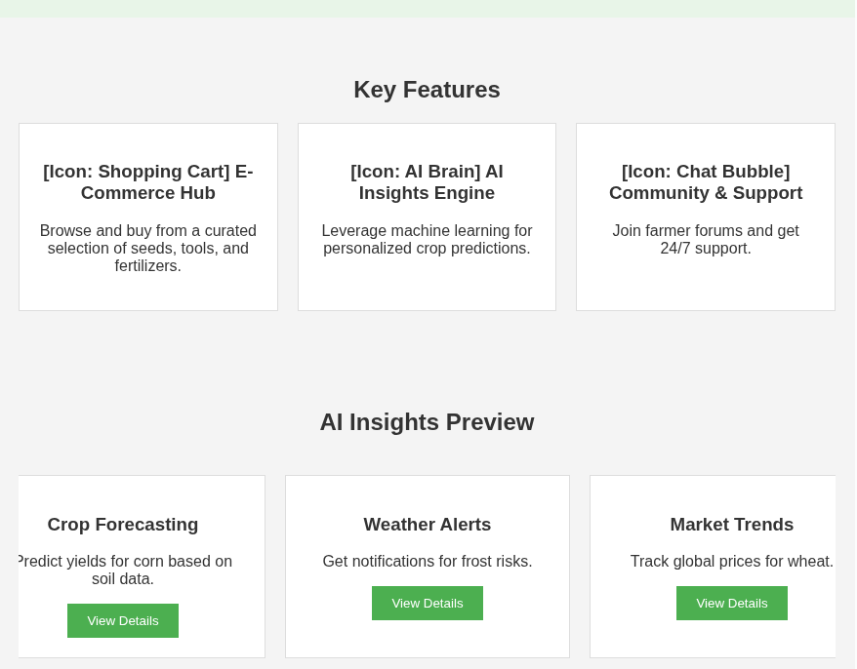
Task: Click the Weather Alerts card
Action: coord(427,566)
